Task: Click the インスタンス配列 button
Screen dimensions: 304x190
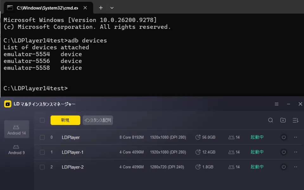Action: (98, 120)
